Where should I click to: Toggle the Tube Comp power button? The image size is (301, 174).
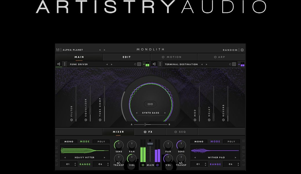coord(100,120)
